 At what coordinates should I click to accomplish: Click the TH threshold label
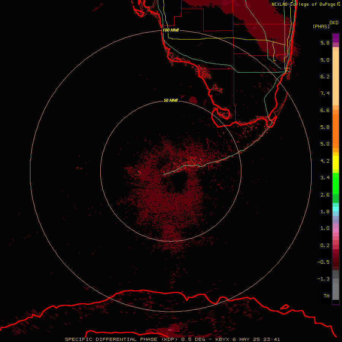pos(326,296)
